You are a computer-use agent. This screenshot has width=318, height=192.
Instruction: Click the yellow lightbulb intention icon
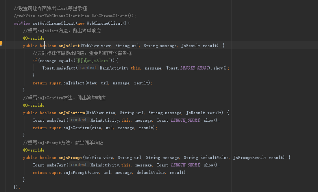1,43
